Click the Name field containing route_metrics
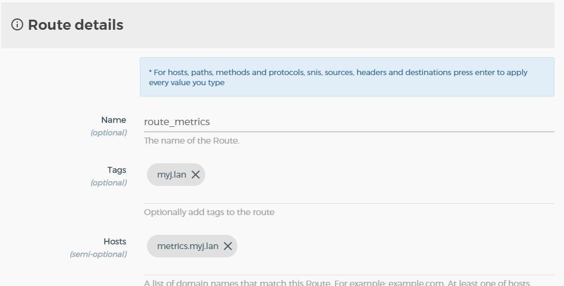This screenshot has height=286, width=564. 349,122
